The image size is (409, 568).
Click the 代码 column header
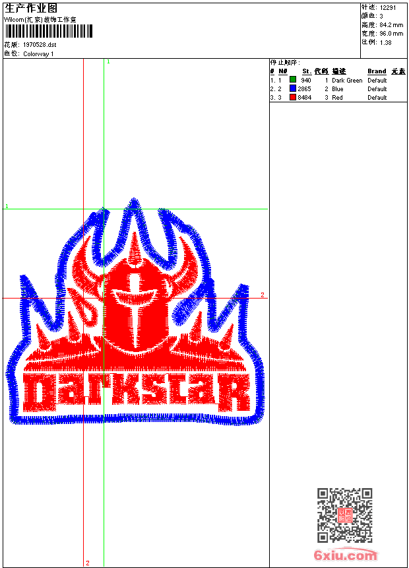tap(321, 71)
